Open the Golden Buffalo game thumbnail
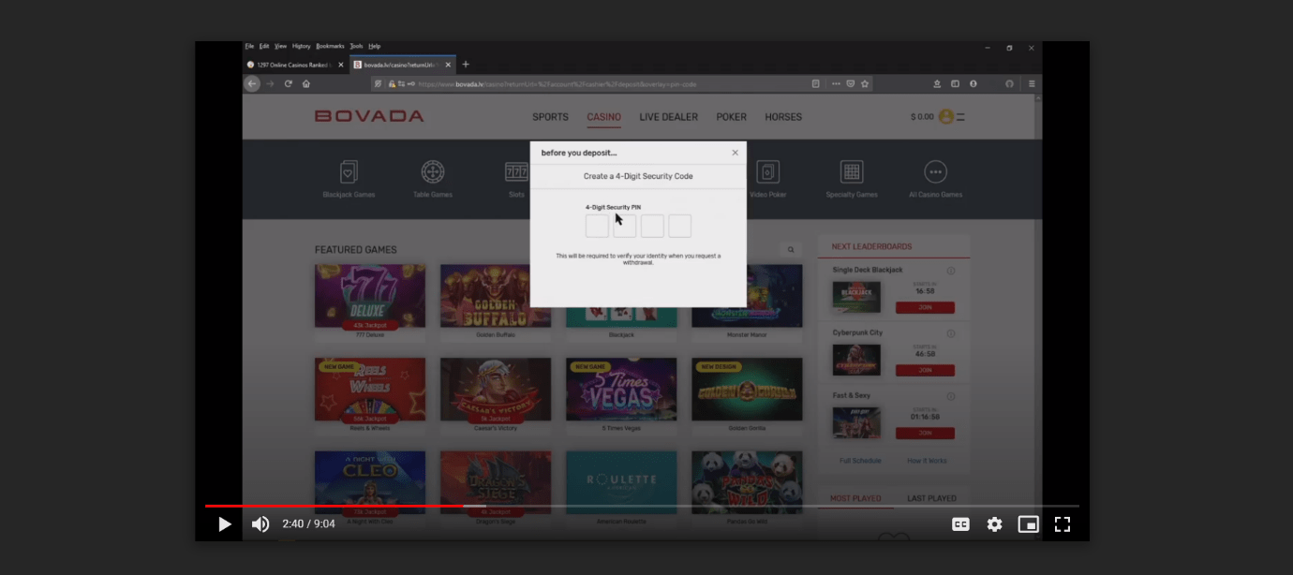Viewport: 1293px width, 575px height. [496, 296]
